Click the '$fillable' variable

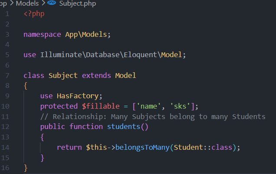click(x=101, y=106)
